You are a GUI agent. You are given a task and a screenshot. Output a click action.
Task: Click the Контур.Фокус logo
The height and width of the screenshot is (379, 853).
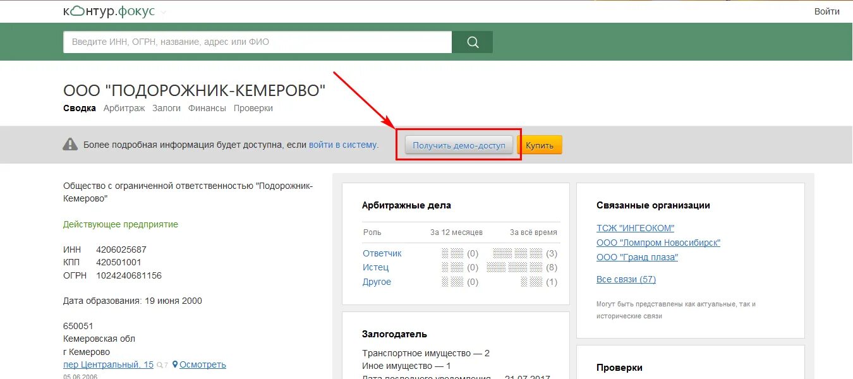point(110,11)
